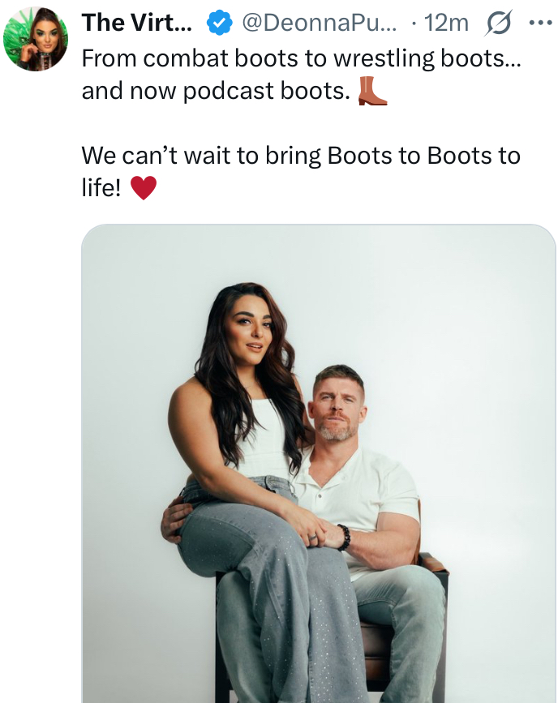Open the three-dot more options menu
Image resolution: width=558 pixels, height=703 pixels.
[540, 23]
